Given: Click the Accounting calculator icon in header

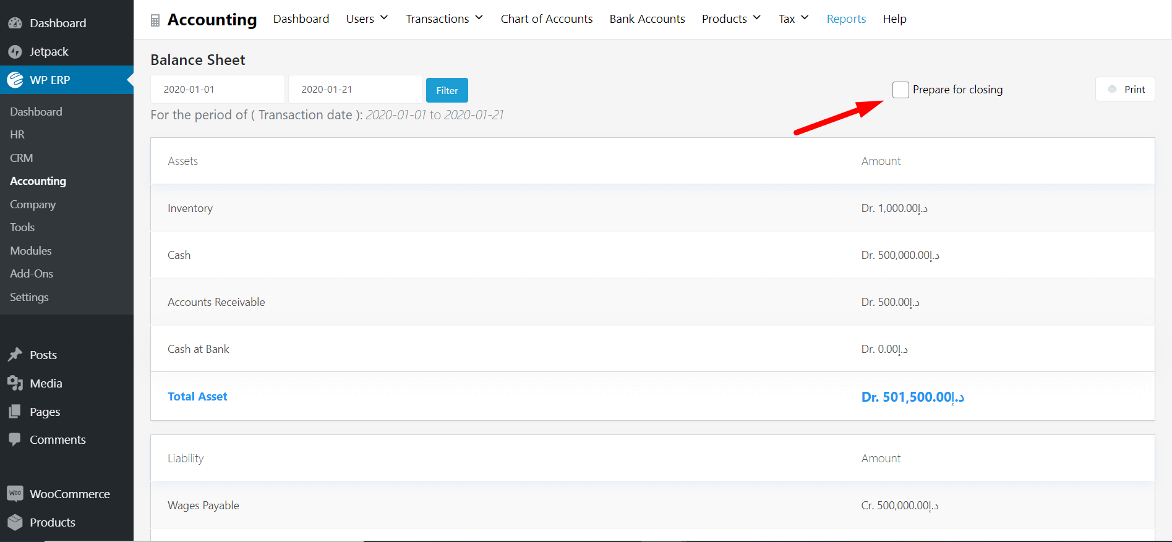Looking at the screenshot, I should click(x=155, y=20).
